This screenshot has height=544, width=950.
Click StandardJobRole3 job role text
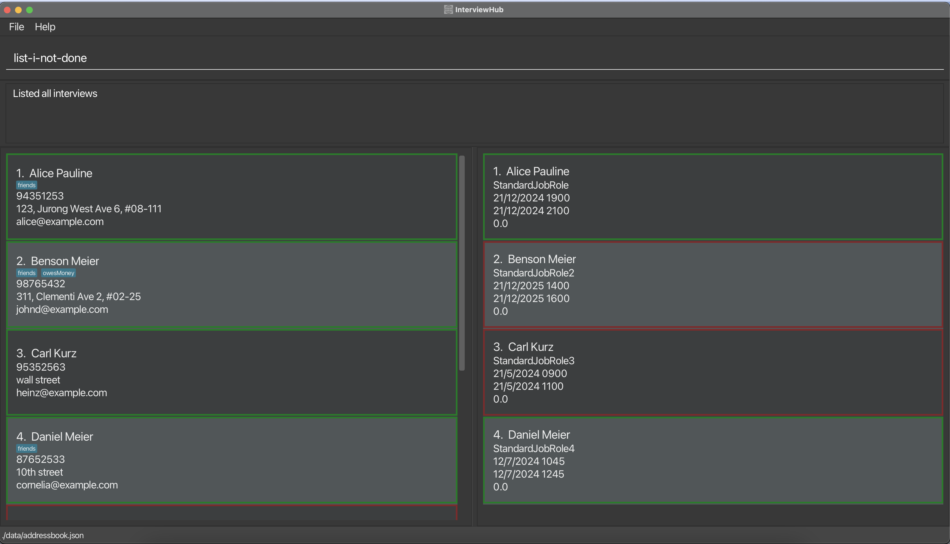click(534, 361)
